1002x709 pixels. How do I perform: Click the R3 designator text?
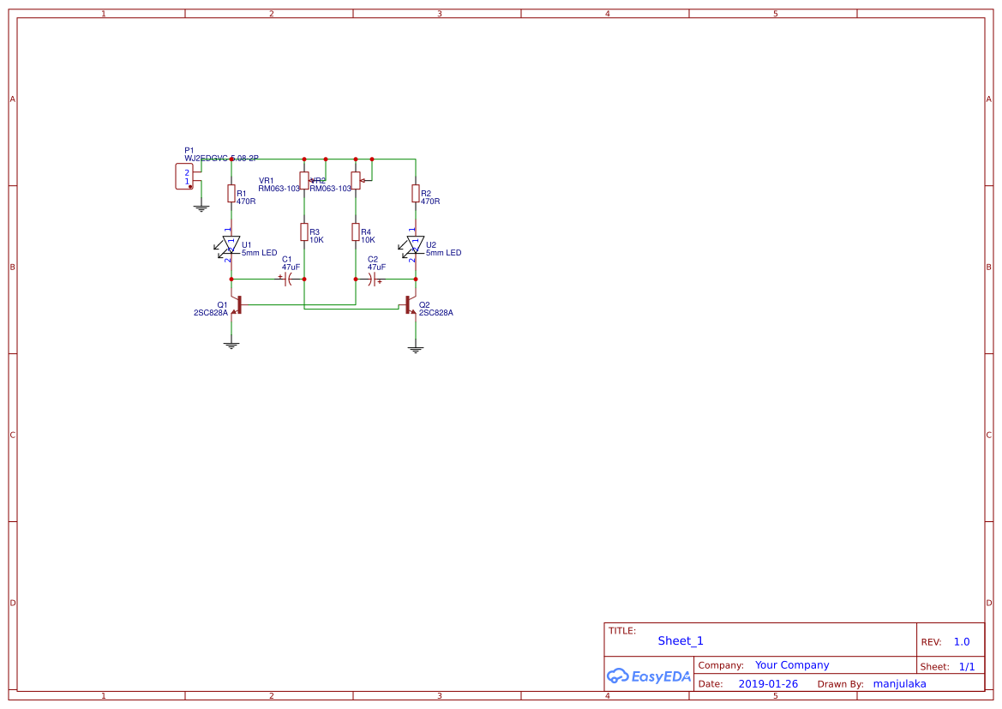tap(315, 232)
